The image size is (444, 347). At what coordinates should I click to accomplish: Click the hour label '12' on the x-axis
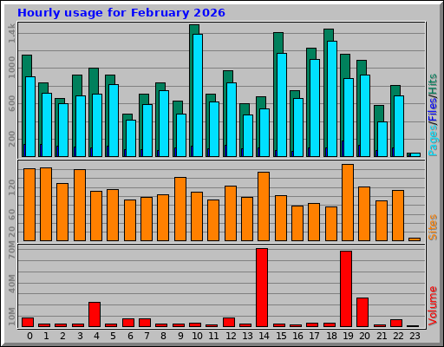pyautogui.click(x=232, y=336)
